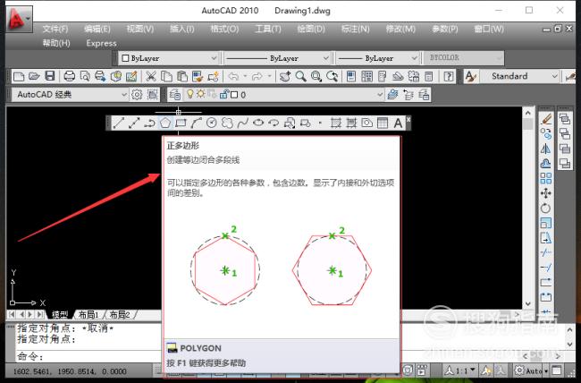This screenshot has height=383, width=581.
Task: Click the Trim tool in Modify toolbar
Action: tap(546, 252)
